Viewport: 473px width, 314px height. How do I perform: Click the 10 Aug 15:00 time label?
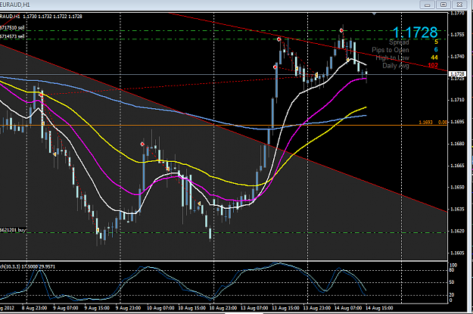tap(192, 308)
